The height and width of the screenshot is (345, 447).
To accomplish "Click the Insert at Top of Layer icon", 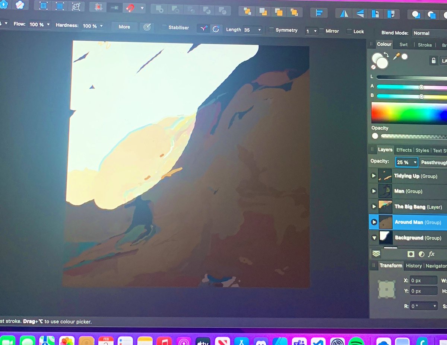I will (x=431, y=15).
